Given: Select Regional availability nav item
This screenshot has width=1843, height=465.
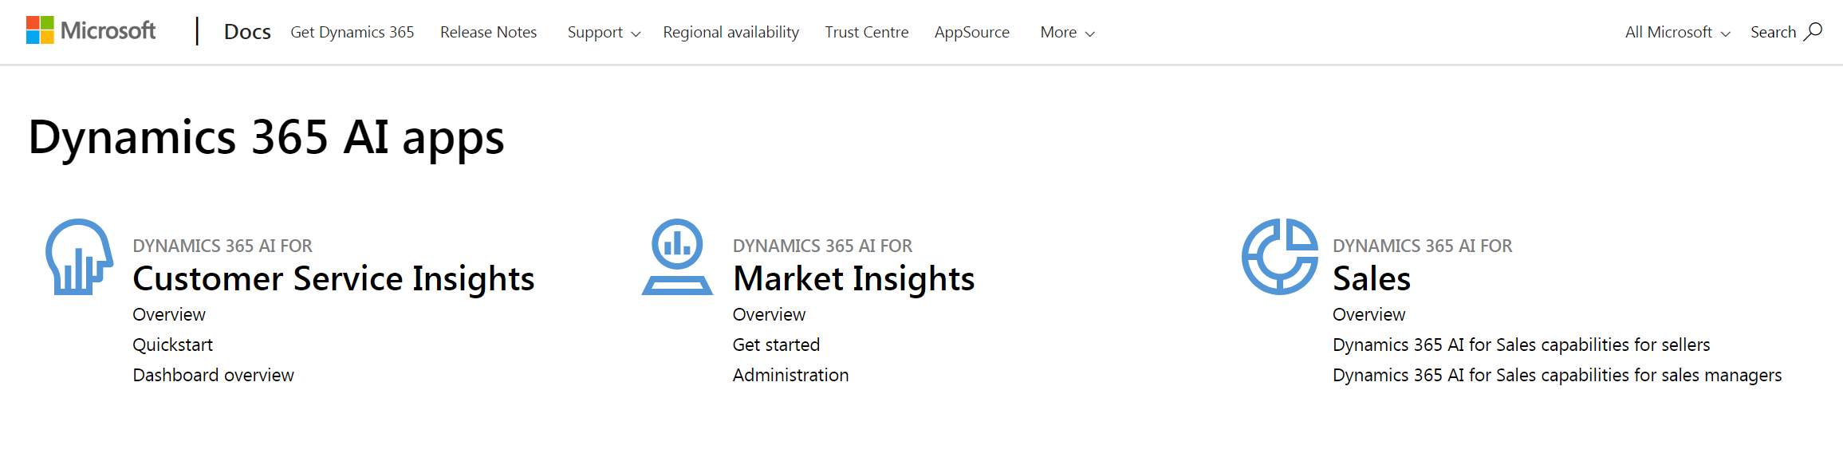Looking at the screenshot, I should tap(731, 33).
